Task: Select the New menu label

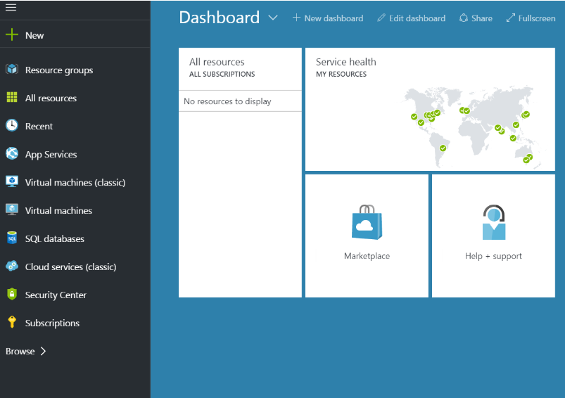Action: [x=34, y=35]
